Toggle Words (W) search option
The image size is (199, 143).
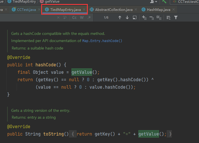(x=82, y=17)
